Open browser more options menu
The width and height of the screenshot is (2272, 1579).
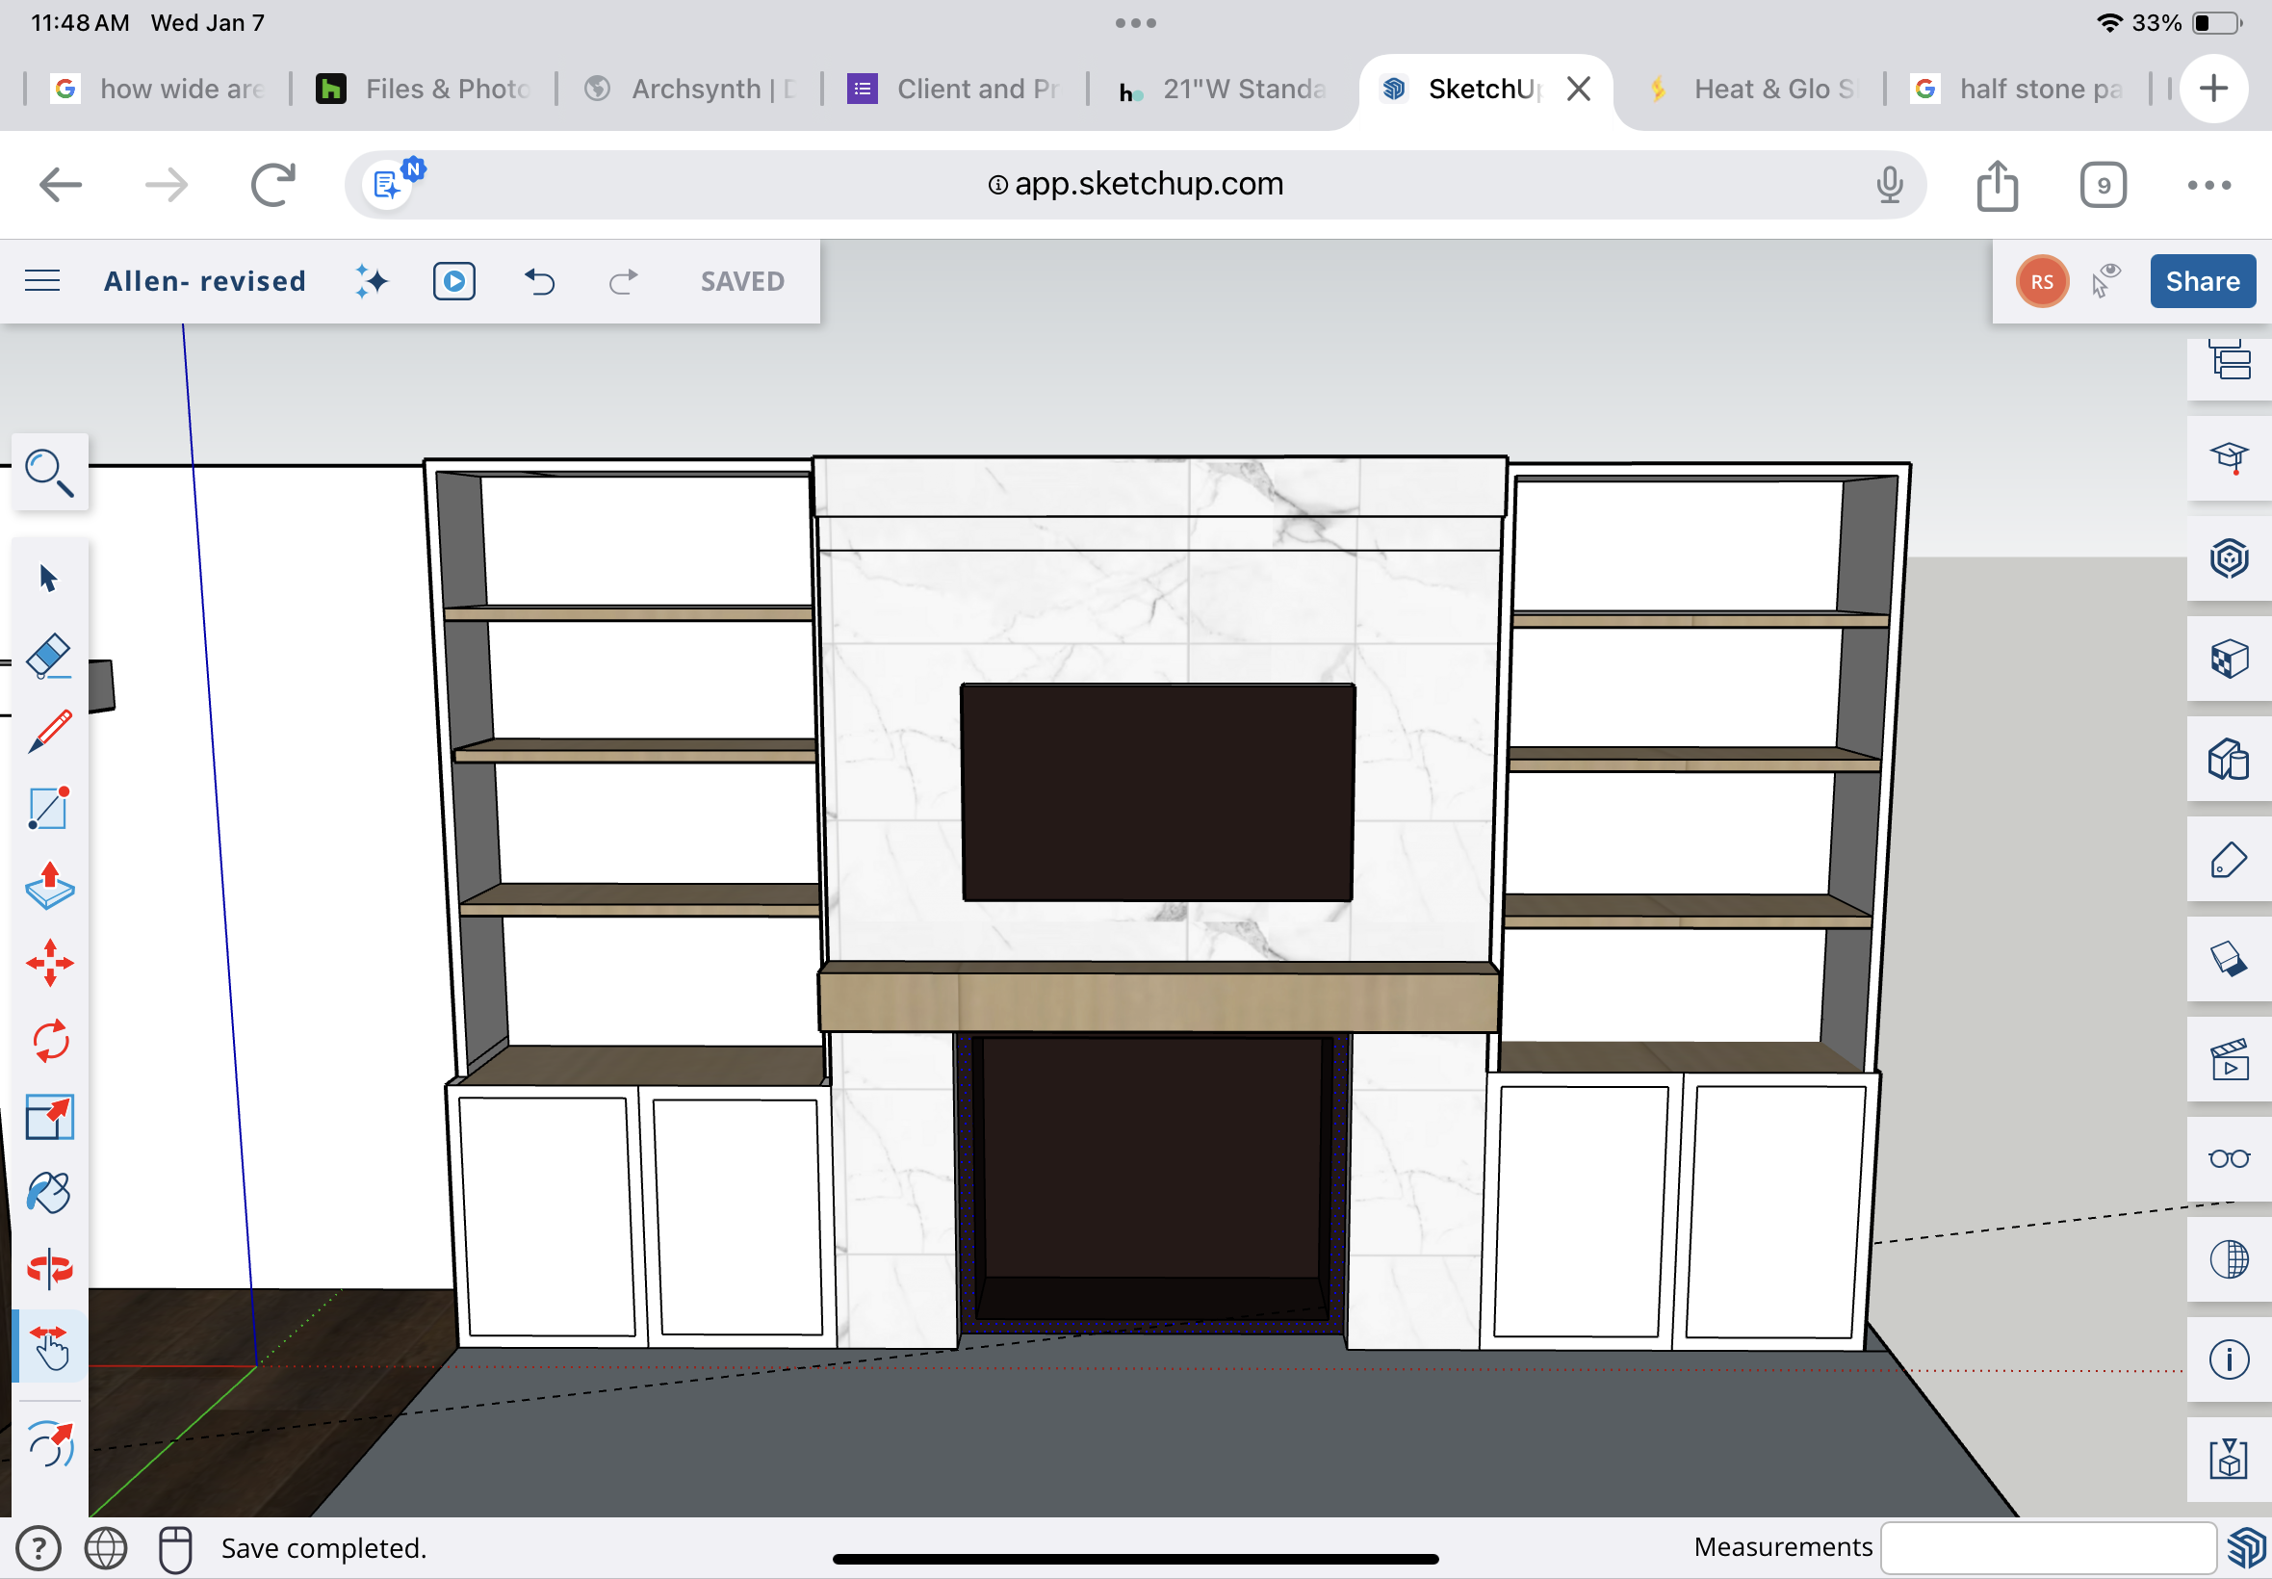pyautogui.click(x=2207, y=185)
